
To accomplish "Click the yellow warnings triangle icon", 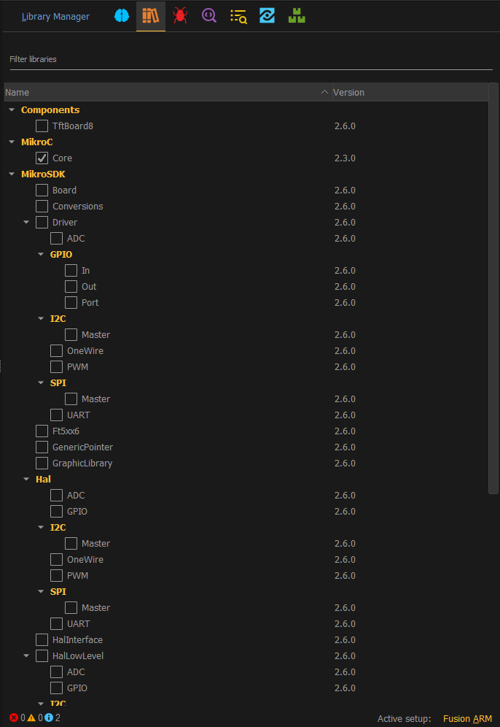I will click(x=31, y=718).
